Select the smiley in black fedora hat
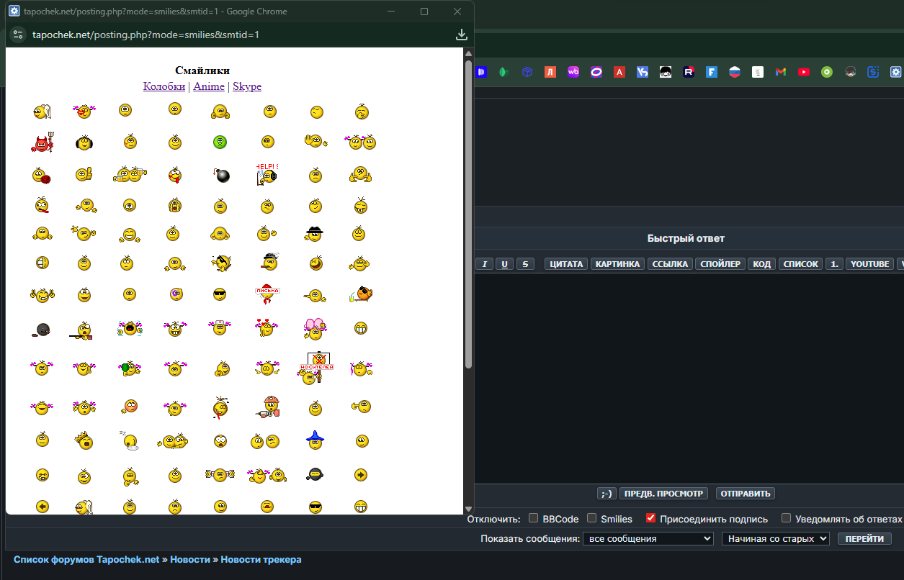Screen dimensions: 904x580 click(x=314, y=234)
